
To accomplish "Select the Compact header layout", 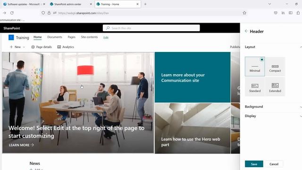I will tap(275, 67).
